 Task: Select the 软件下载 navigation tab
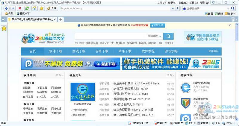pos(56,51)
